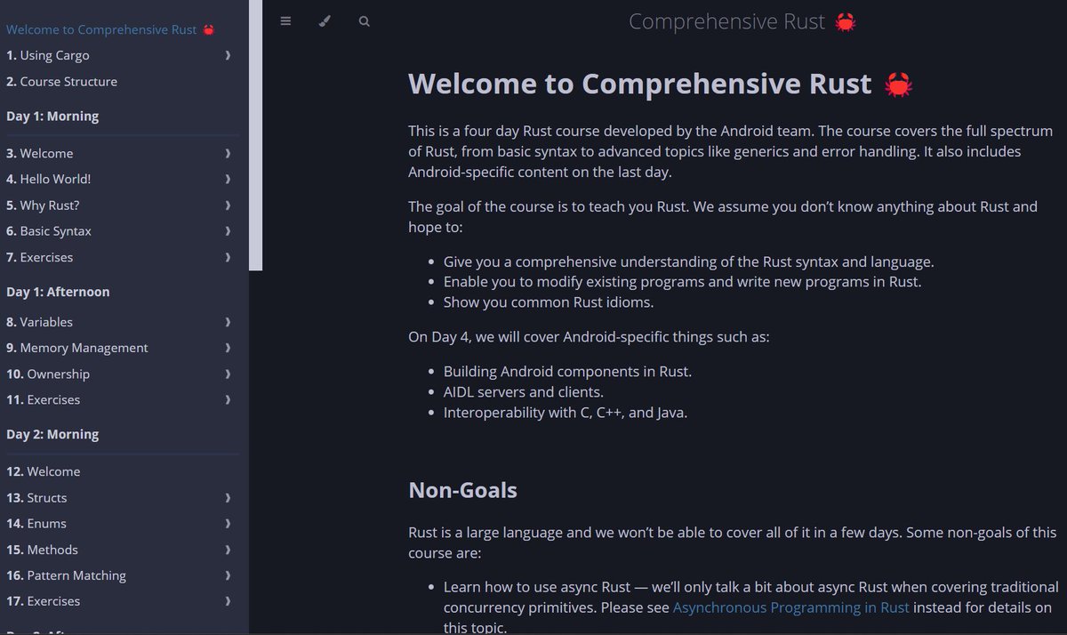The width and height of the screenshot is (1067, 635).
Task: Click the Comprehensive Rust page title
Action: click(742, 21)
